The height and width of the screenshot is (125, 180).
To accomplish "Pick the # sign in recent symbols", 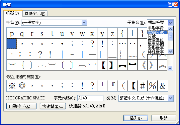I will point(142,86).
